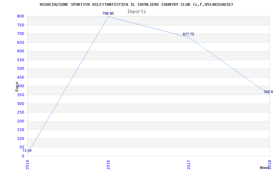Screen dimensions: 273x171
Task: Click the chart title with ASSOCIAZIONE SPORTIVA text
Action: (x=136, y=4)
